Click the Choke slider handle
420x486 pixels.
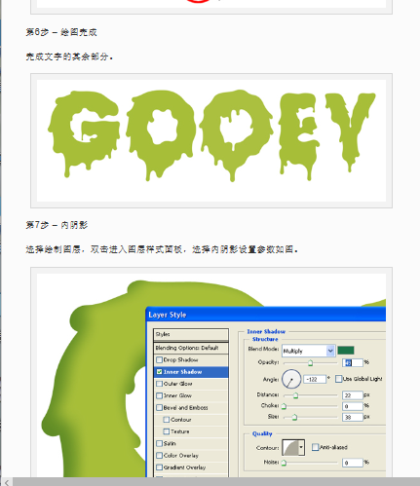[284, 406]
